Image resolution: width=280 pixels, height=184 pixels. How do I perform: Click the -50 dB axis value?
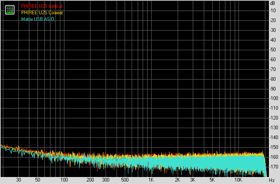tap(273, 50)
